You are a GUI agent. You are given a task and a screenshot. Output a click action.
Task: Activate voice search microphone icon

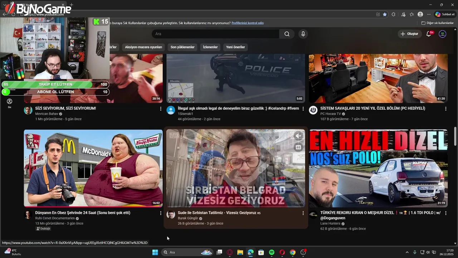click(303, 34)
